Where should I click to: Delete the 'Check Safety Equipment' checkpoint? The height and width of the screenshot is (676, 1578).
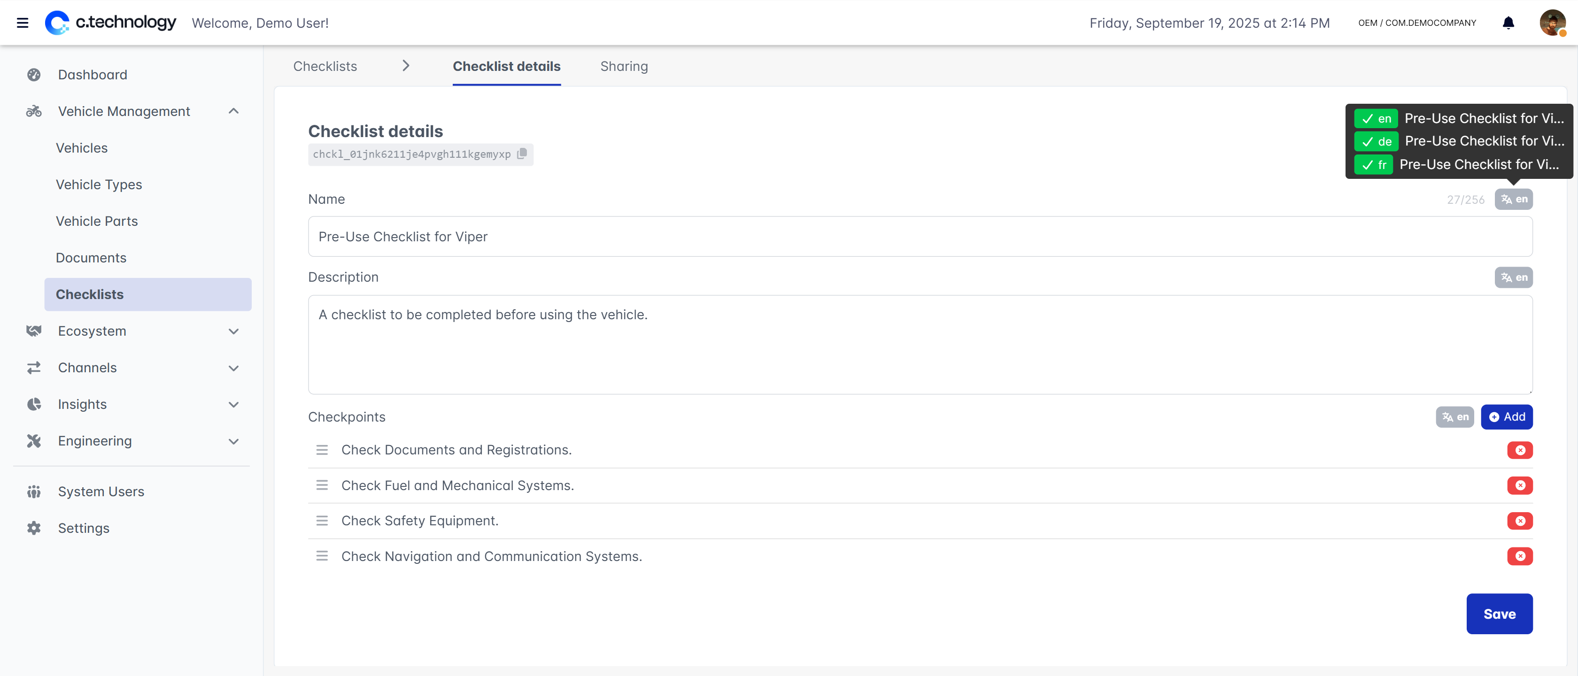point(1520,521)
